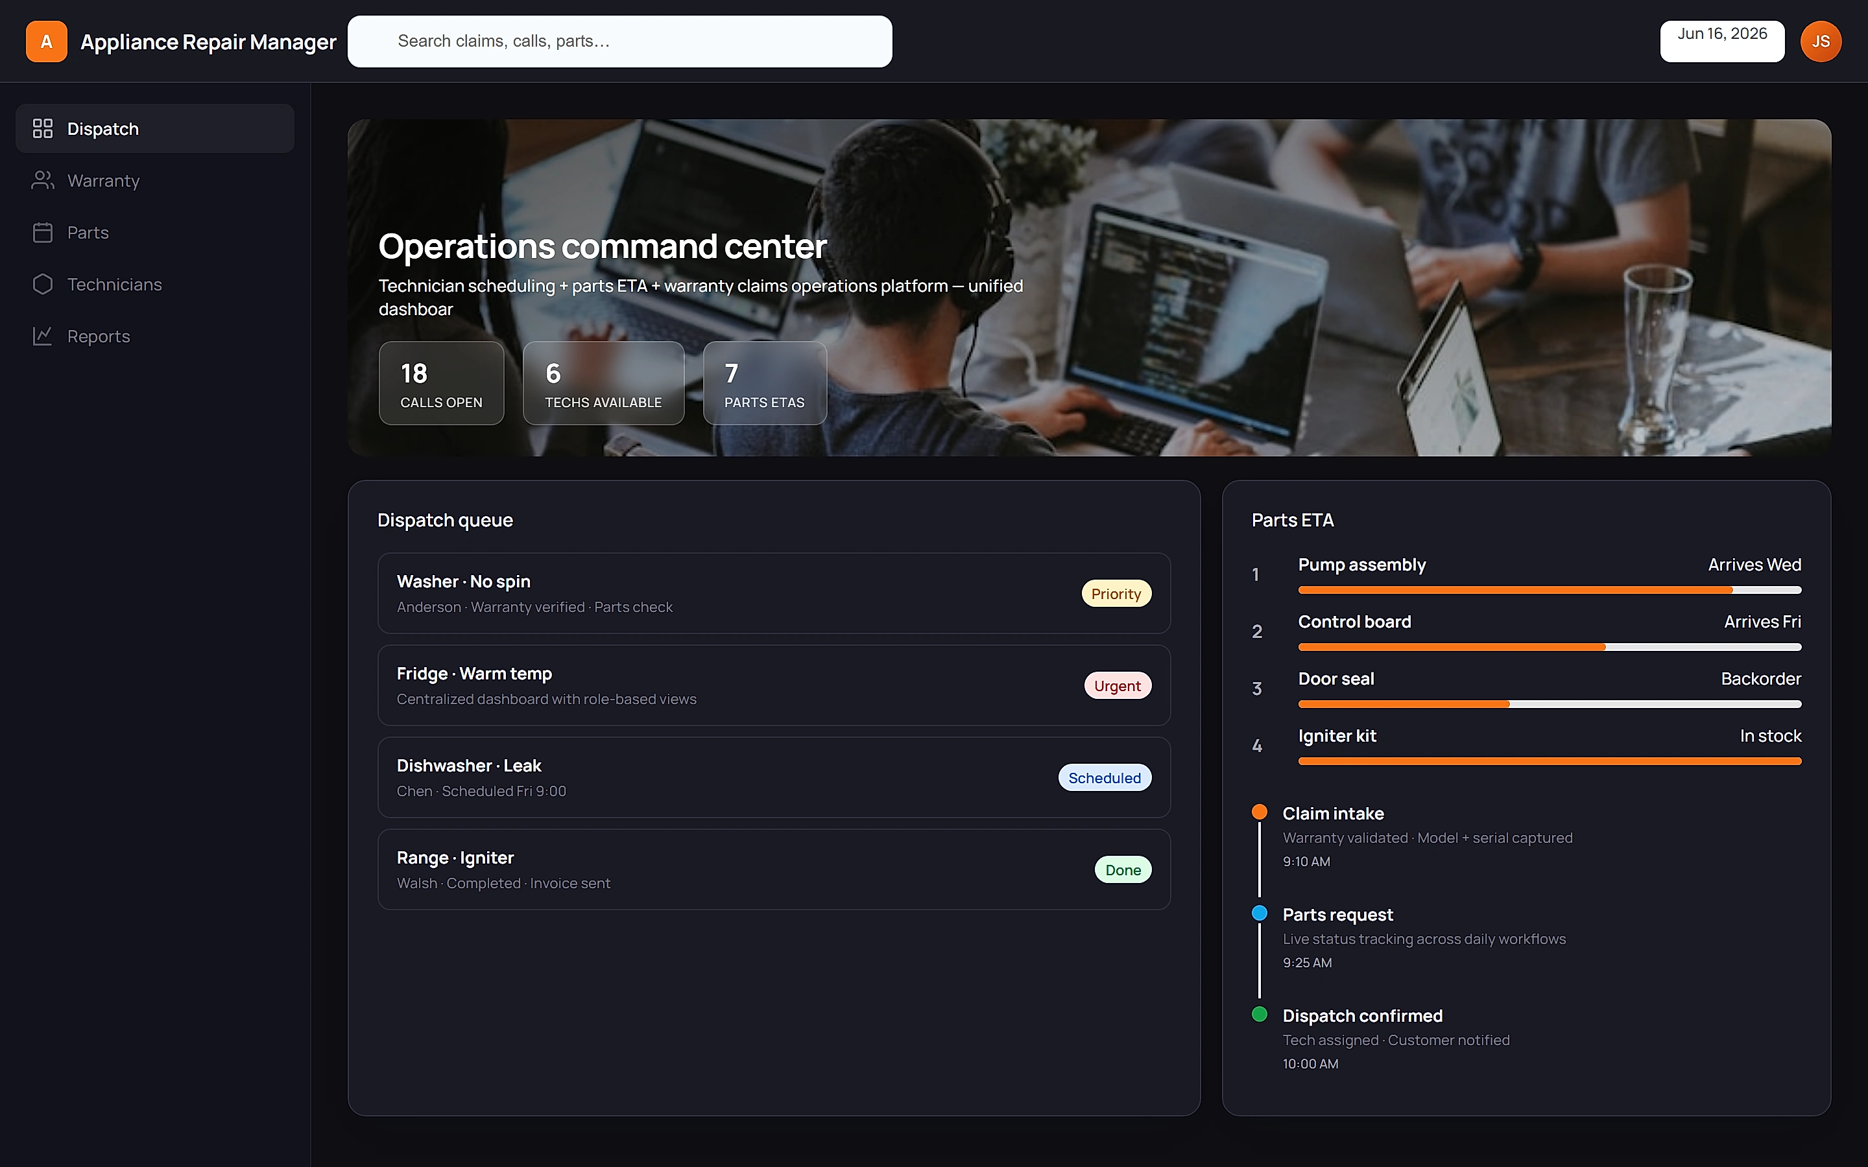Click the Reports chart icon
1868x1167 pixels.
[42, 336]
